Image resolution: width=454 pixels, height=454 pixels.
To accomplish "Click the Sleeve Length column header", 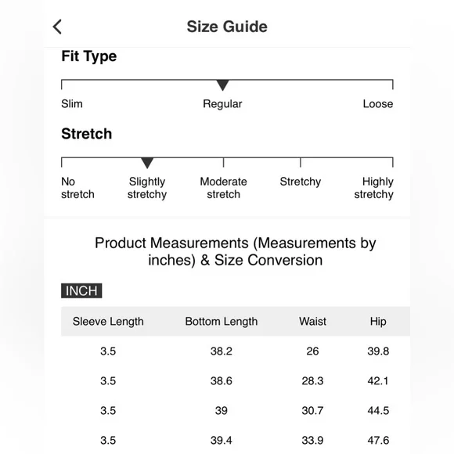I will click(108, 322).
